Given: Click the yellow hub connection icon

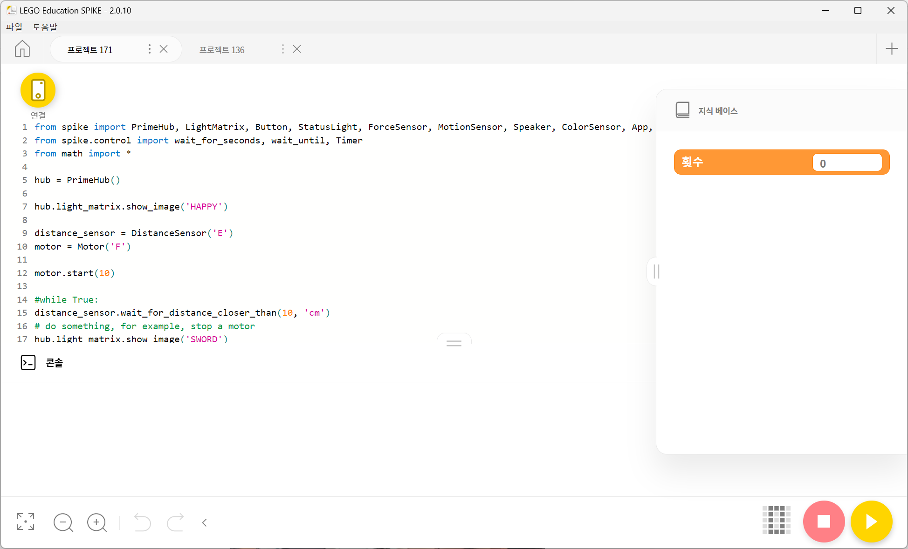Looking at the screenshot, I should tap(38, 90).
